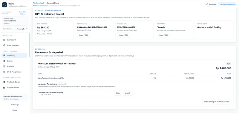Click the quantity value 20
Image resolution: width=239 pixels, height=114 pixels.
(155, 78)
